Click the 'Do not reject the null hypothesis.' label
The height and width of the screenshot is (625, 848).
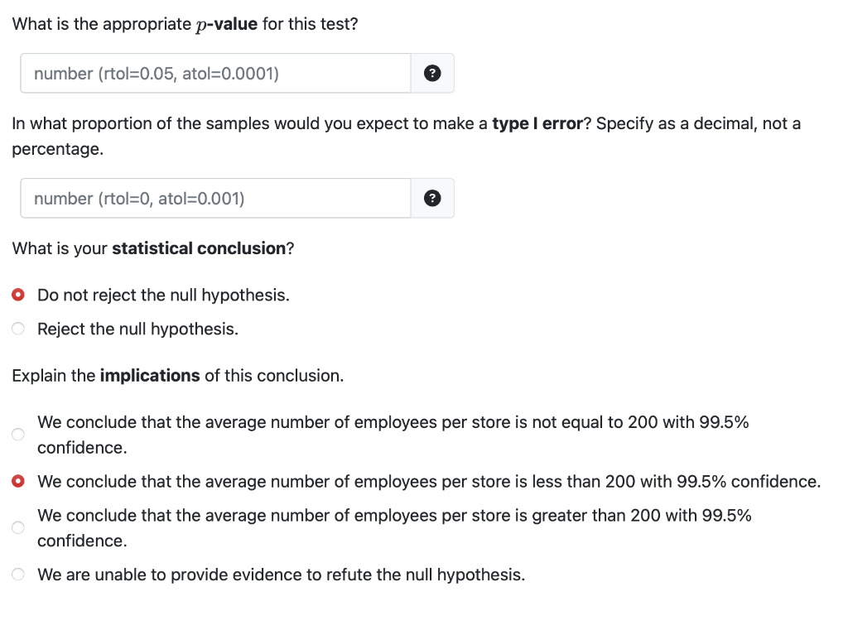tap(163, 296)
